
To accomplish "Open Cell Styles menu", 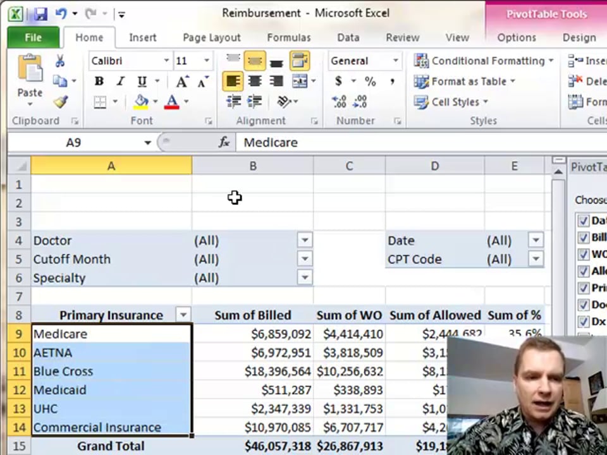I will [x=451, y=102].
